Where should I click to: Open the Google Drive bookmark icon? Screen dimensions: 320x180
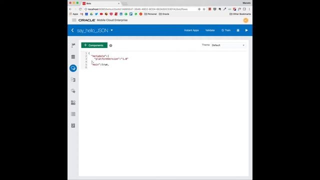coord(91,14)
